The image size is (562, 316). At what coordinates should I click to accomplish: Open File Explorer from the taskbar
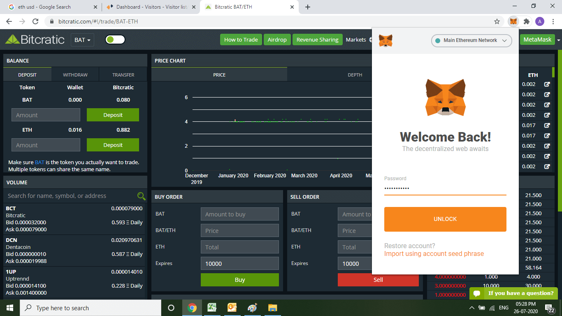[272, 308]
